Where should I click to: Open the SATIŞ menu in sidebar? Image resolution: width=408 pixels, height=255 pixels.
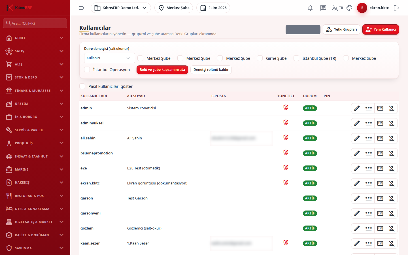pyautogui.click(x=35, y=51)
